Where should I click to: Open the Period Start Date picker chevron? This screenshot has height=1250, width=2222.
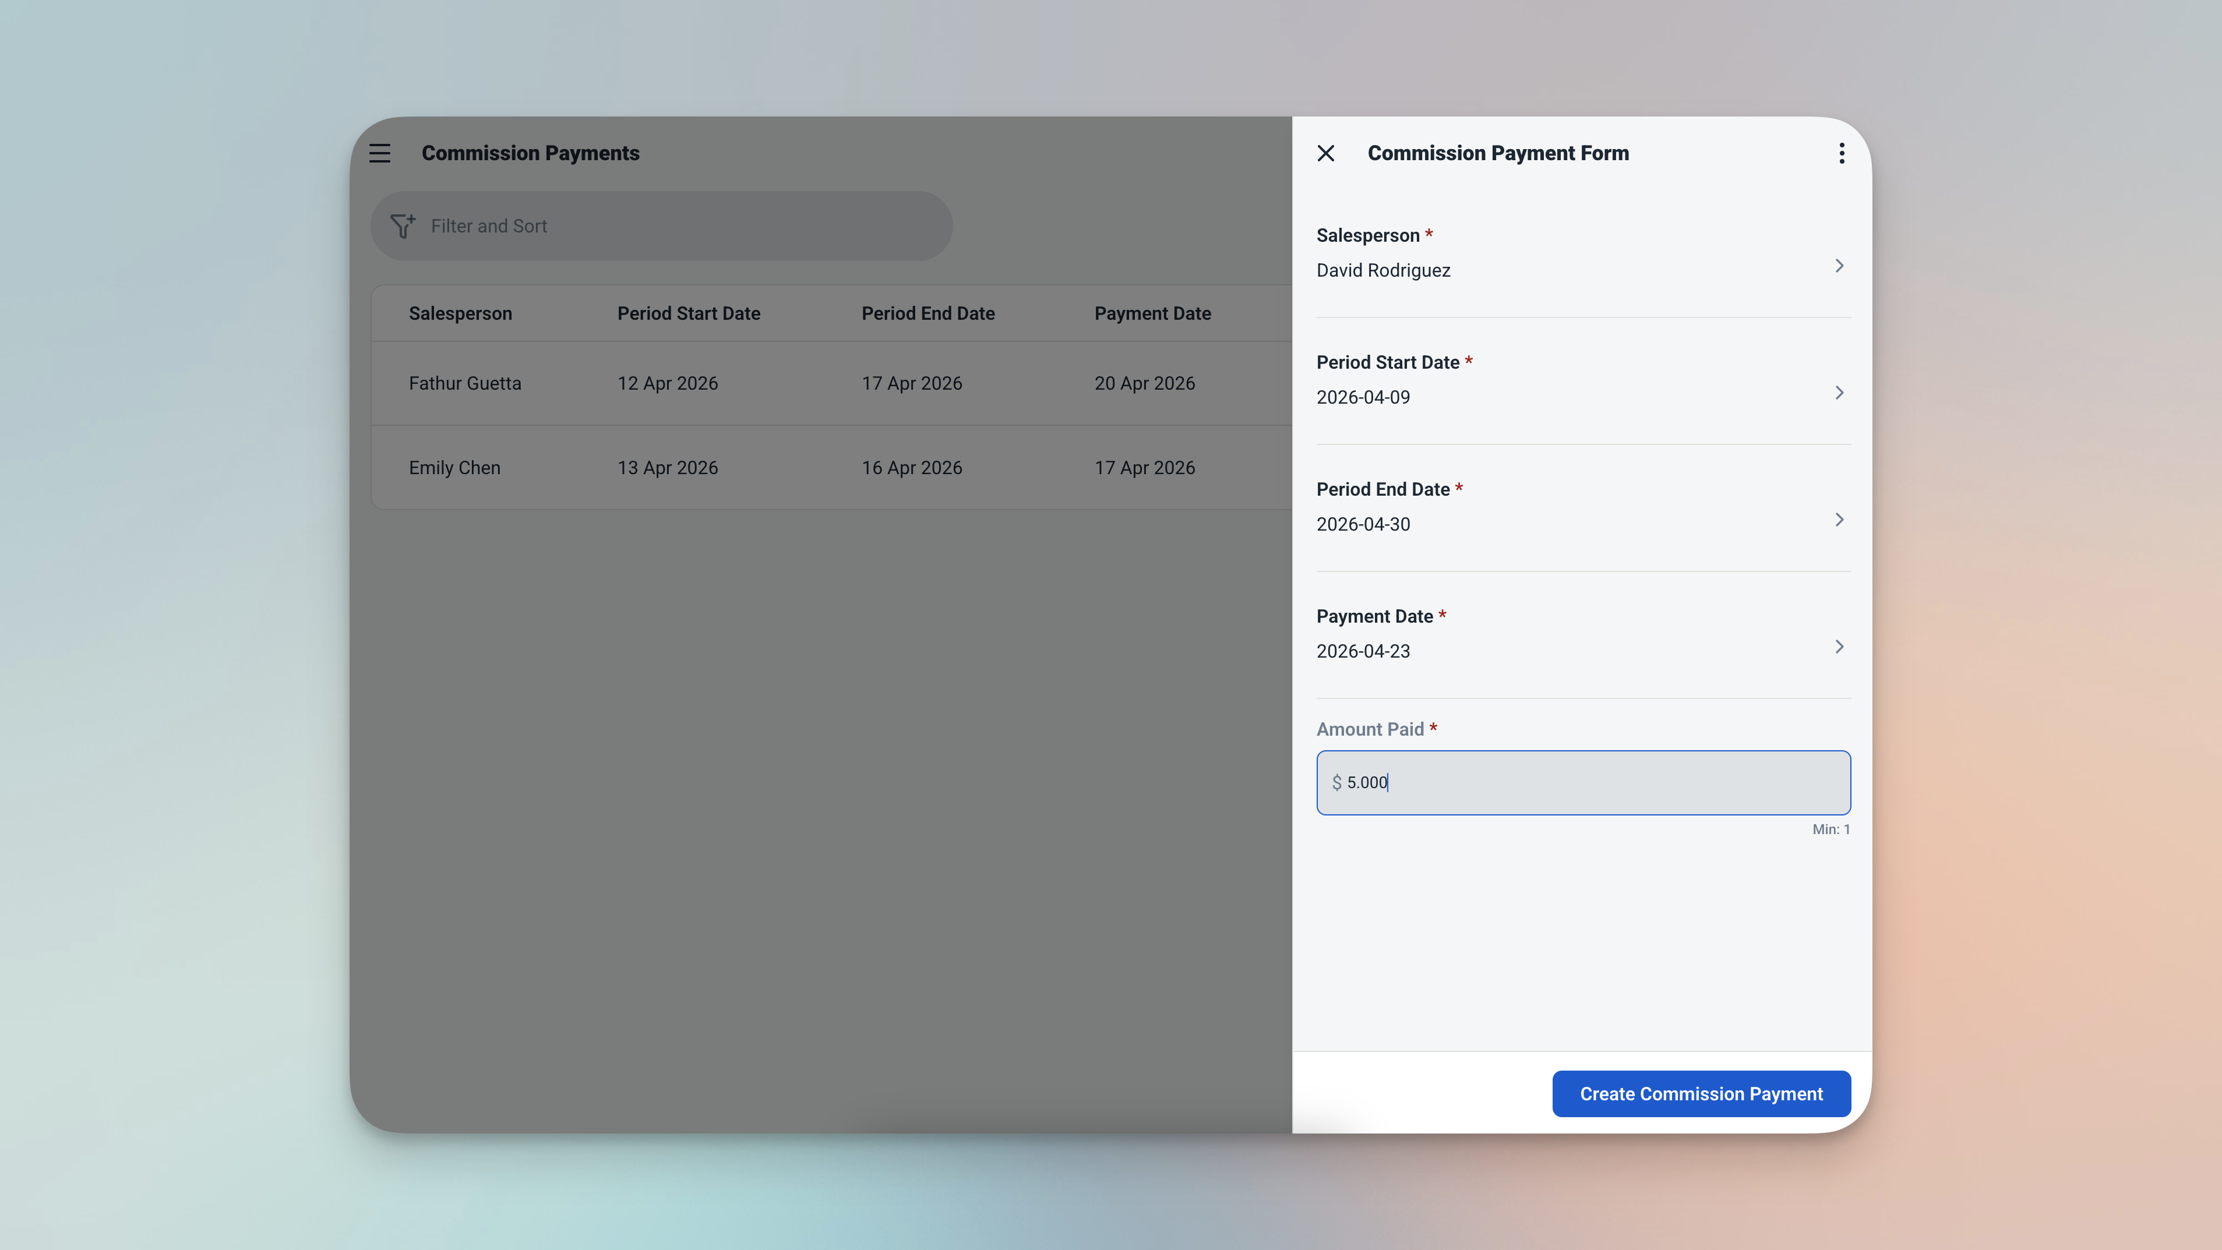(1838, 393)
